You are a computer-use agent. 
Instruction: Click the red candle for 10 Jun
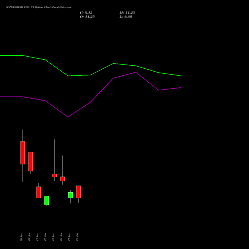[30, 162]
